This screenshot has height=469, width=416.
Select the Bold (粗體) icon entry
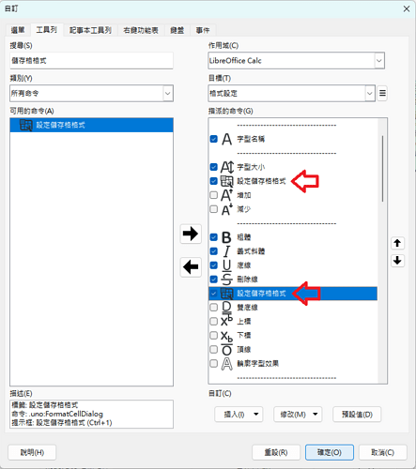click(x=226, y=237)
